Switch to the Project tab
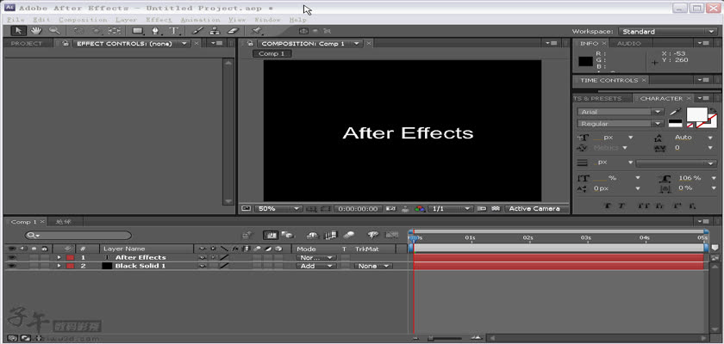 [27, 43]
